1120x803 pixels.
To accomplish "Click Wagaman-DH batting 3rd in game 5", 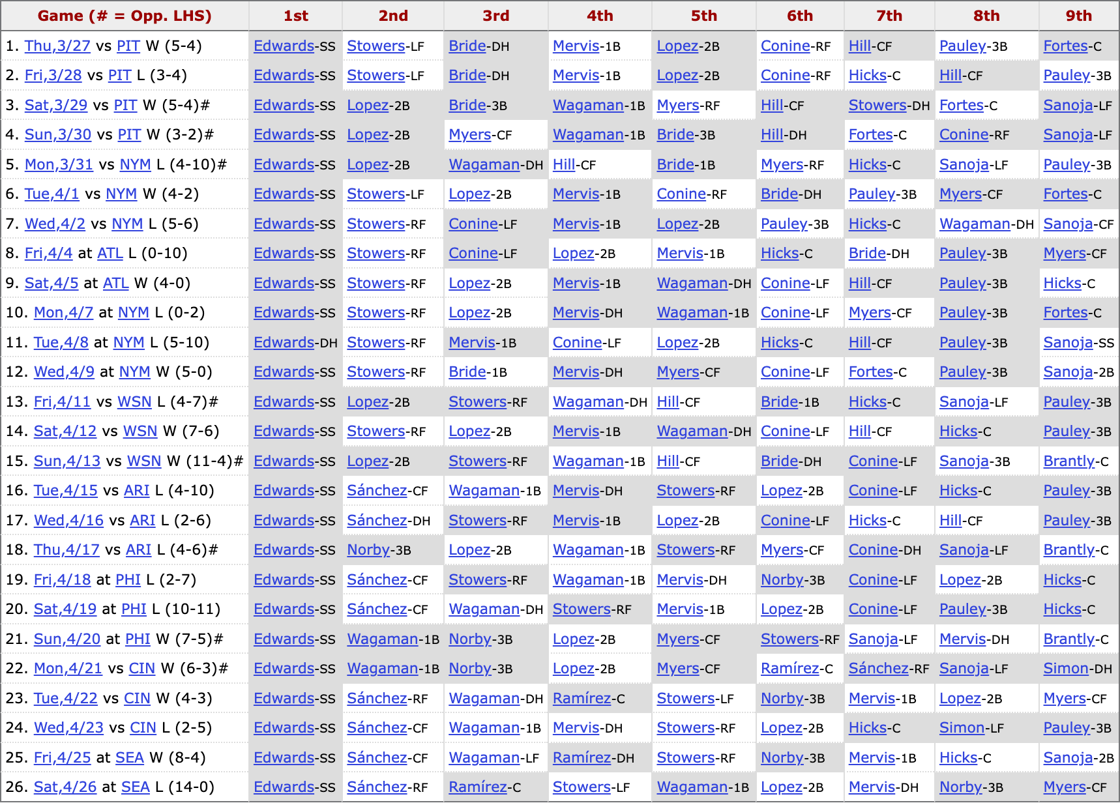I will coord(496,165).
